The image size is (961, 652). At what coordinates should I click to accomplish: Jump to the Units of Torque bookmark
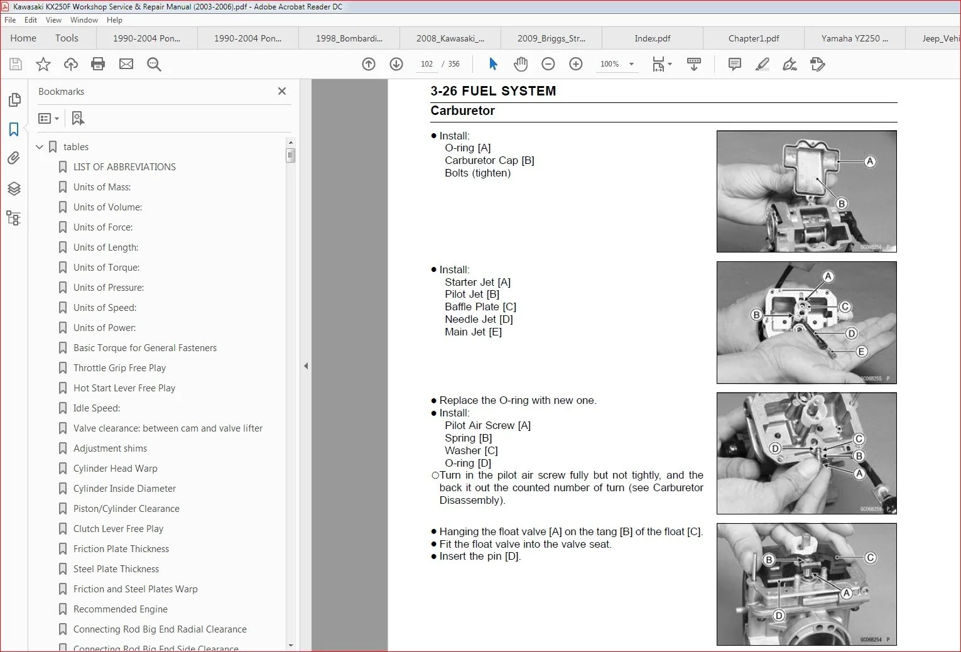tap(106, 268)
